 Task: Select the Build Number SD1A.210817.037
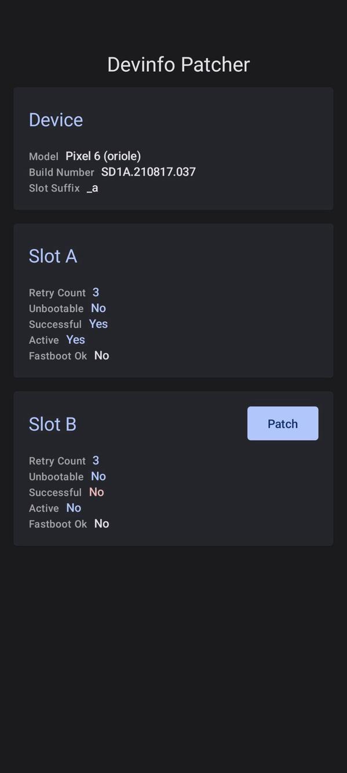(x=148, y=172)
